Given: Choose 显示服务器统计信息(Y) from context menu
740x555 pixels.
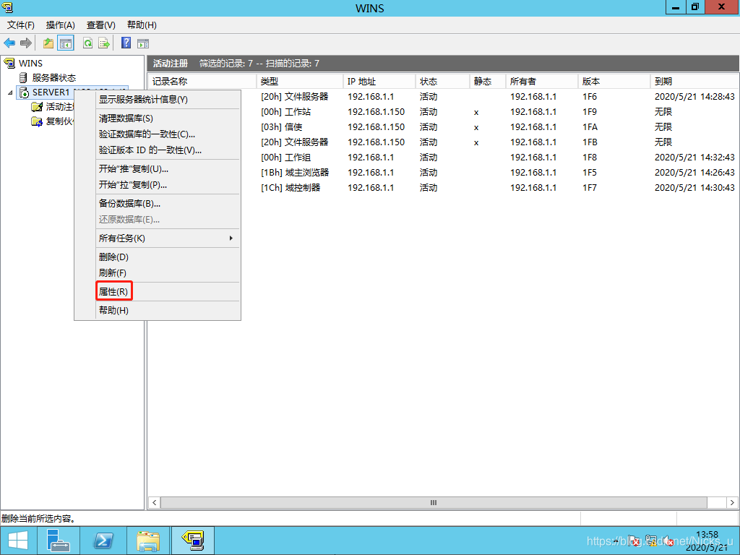Looking at the screenshot, I should pyautogui.click(x=168, y=100).
